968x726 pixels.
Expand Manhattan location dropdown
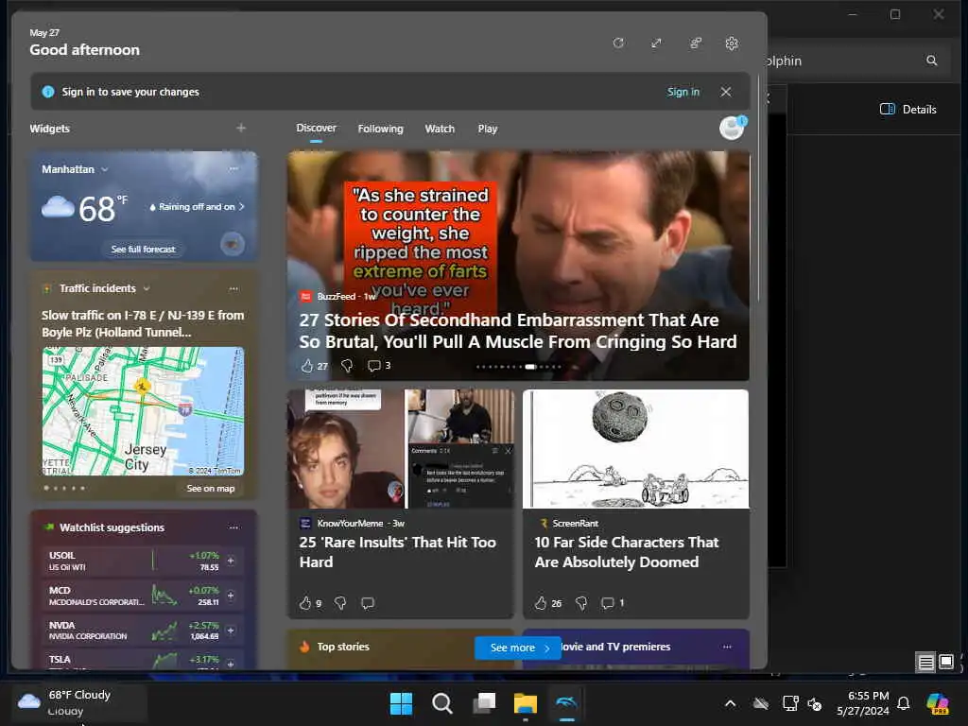click(x=104, y=169)
